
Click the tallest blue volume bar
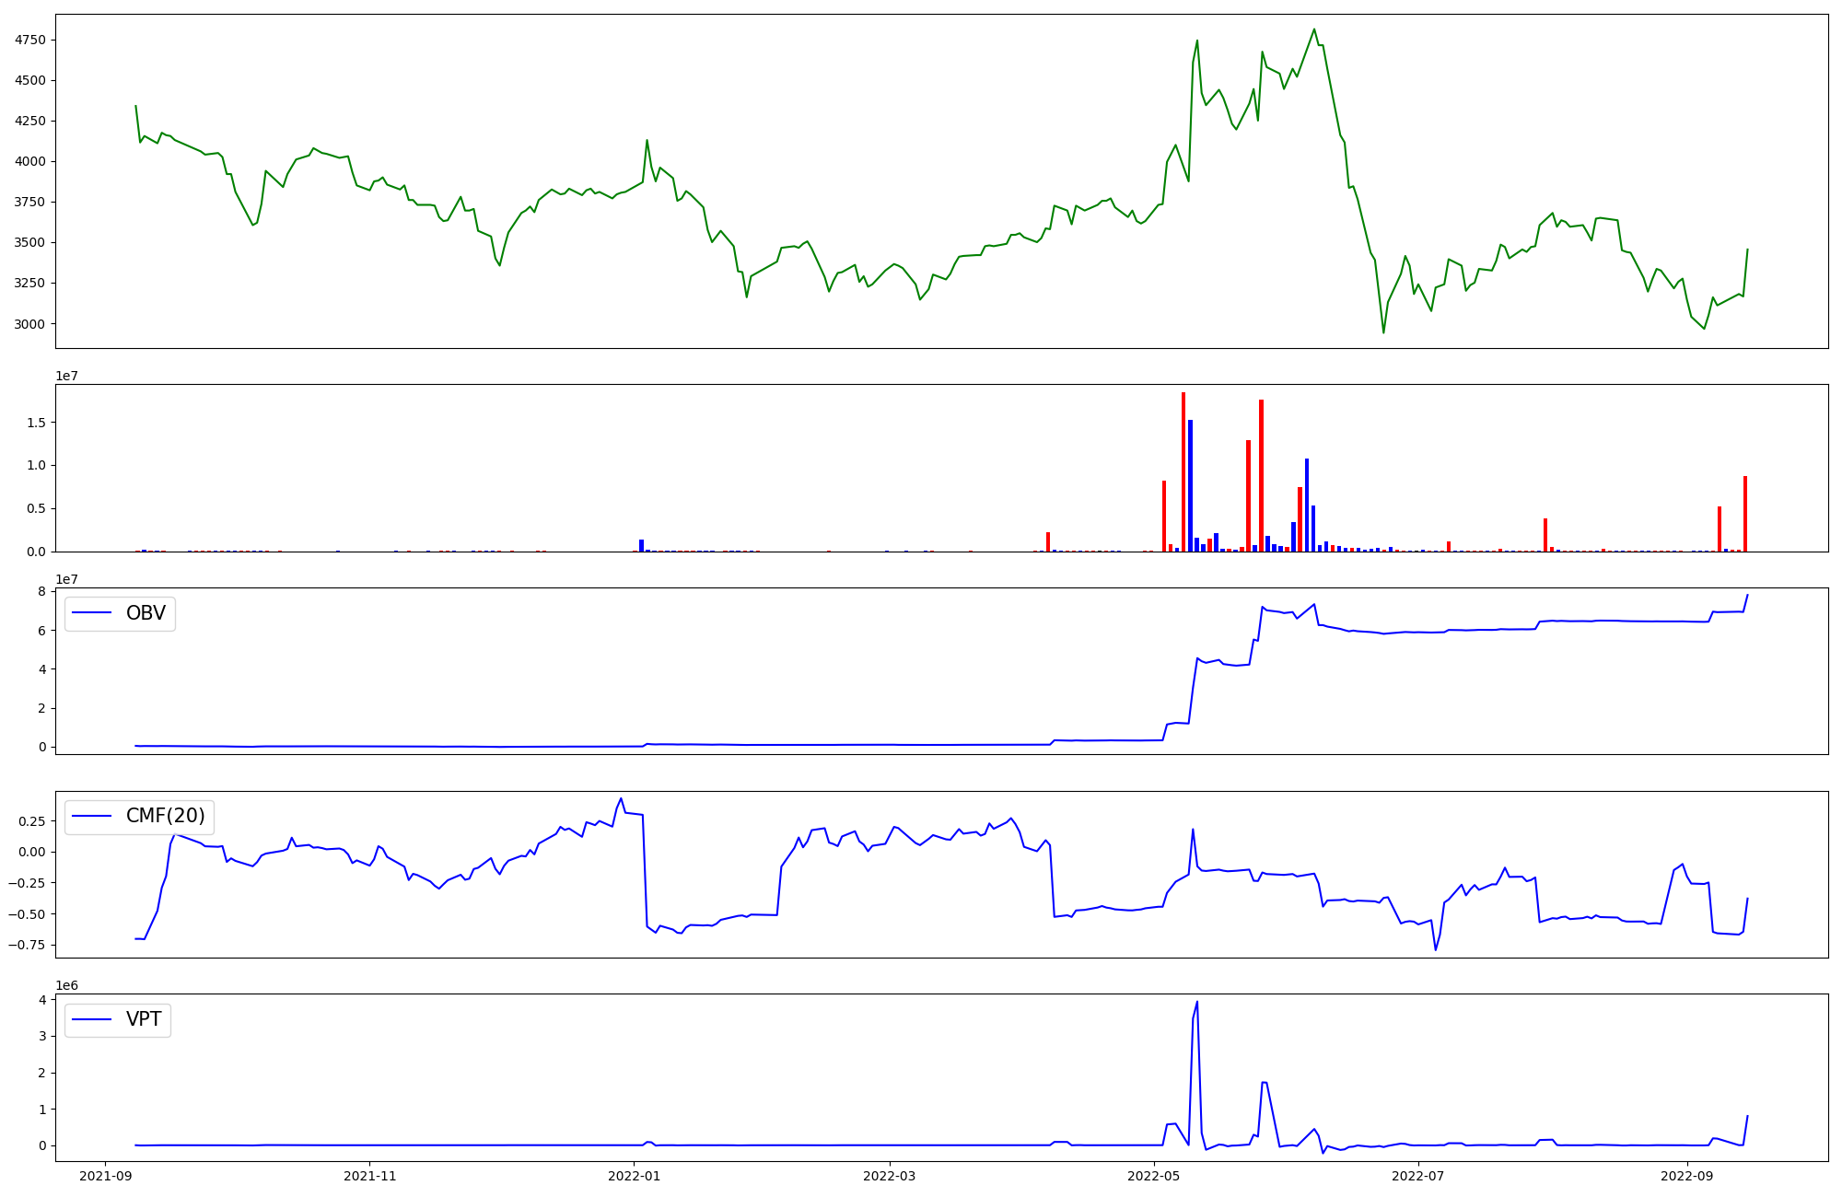pos(1190,485)
